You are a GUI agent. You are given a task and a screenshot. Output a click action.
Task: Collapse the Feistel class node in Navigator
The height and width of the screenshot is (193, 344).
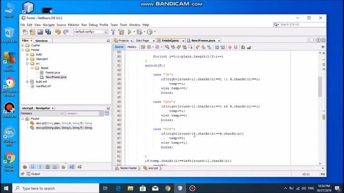(x=23, y=118)
